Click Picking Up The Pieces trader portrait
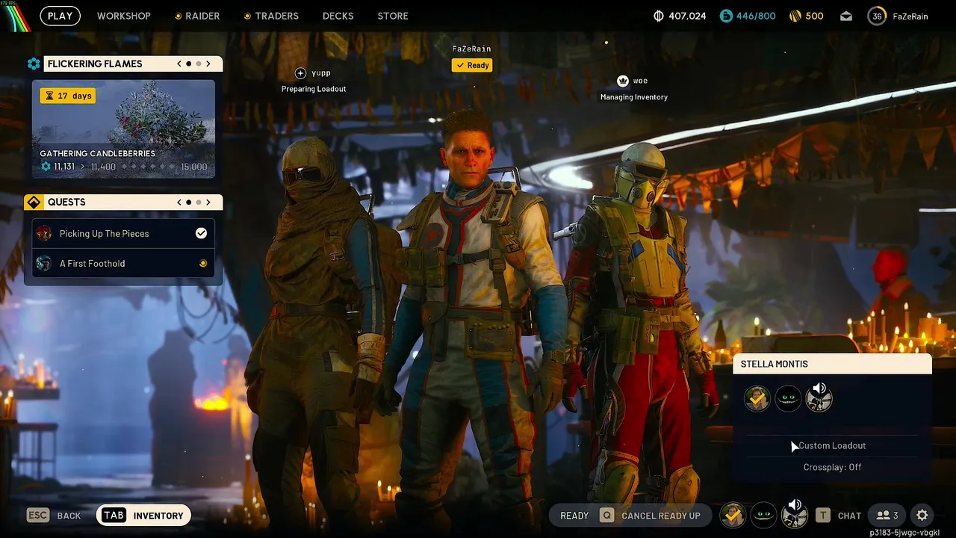The height and width of the screenshot is (538, 956). point(44,233)
